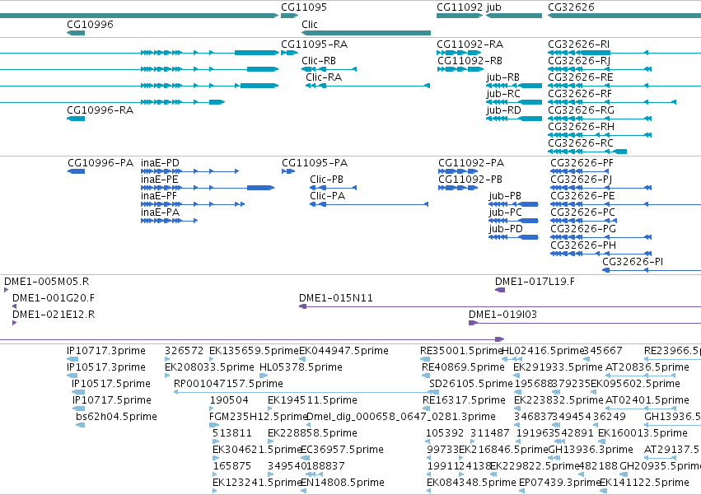This screenshot has height=495, width=701.
Task: Select the inaE-PD protein label
Action: (x=160, y=163)
